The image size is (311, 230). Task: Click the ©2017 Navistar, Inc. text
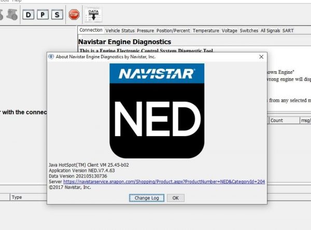pyautogui.click(x=70, y=187)
